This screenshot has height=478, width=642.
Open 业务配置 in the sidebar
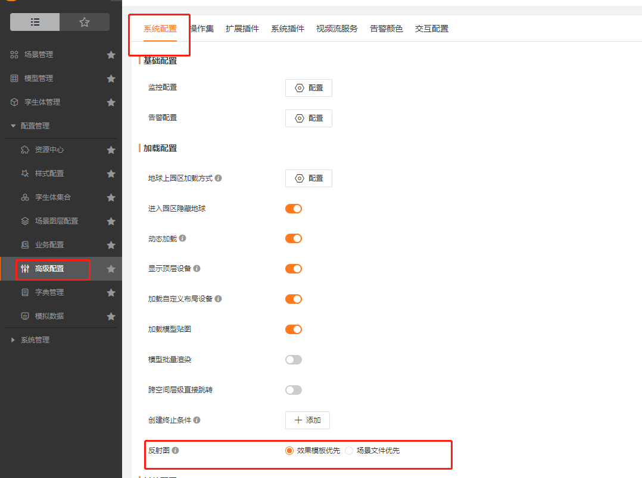click(49, 245)
